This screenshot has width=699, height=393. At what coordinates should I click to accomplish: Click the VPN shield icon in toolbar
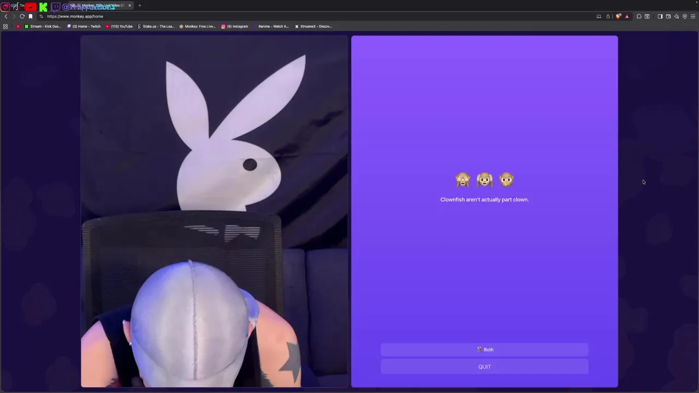[x=685, y=16]
